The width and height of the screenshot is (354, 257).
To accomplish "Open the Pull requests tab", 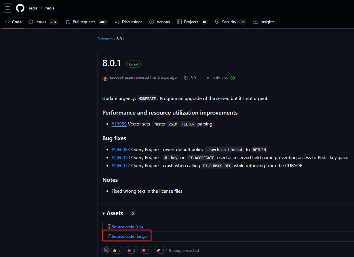I will pos(87,22).
